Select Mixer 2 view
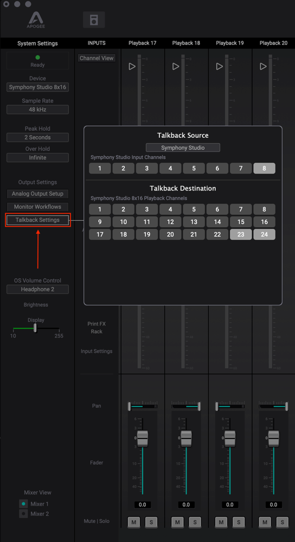 (23, 514)
